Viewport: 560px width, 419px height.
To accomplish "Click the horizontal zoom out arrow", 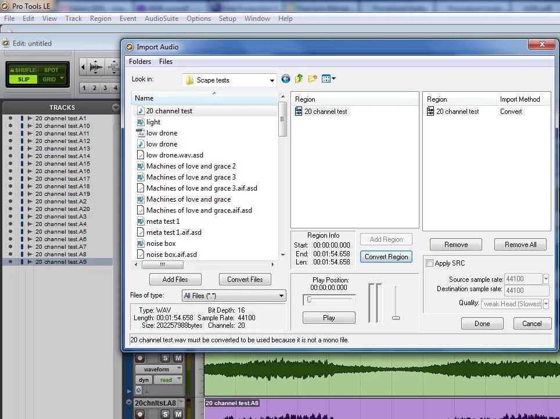I will (83, 67).
